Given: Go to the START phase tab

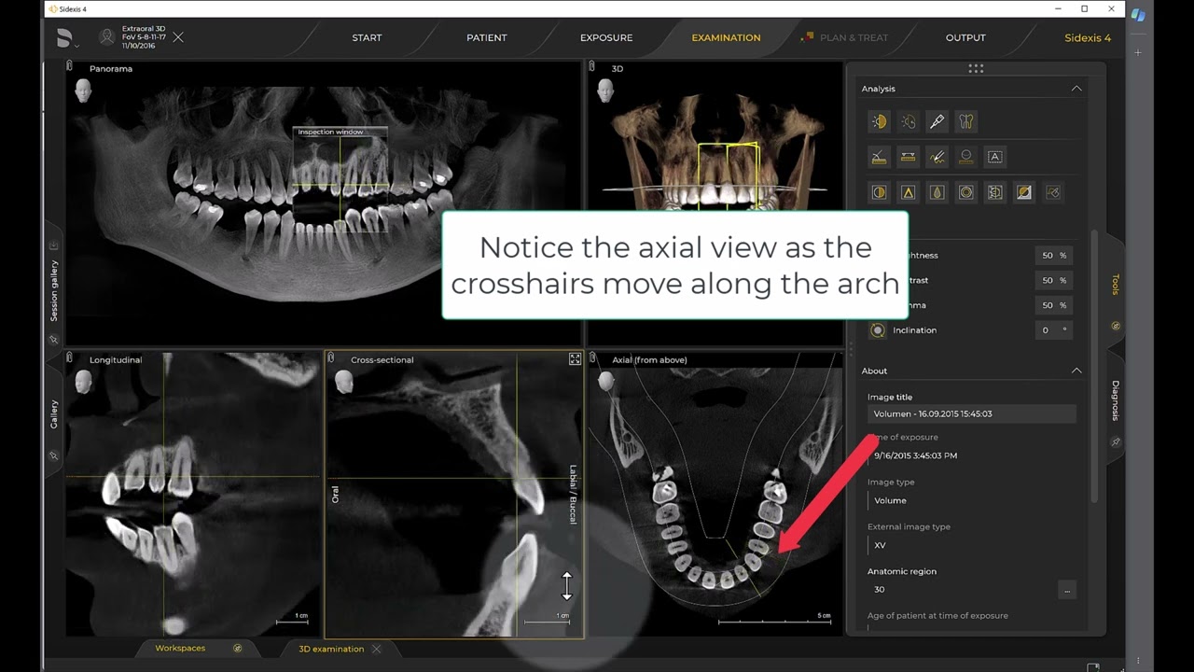Looking at the screenshot, I should tap(367, 38).
